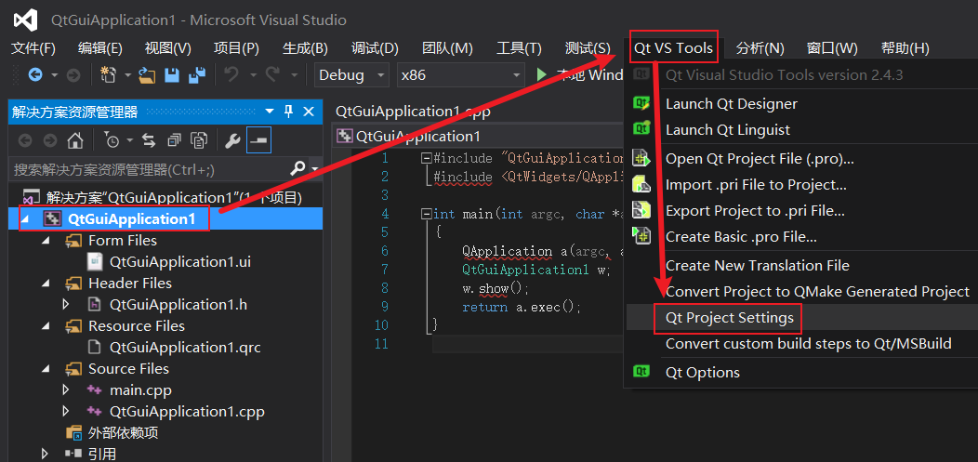978x462 pixels.
Task: Click the Open File folder icon
Action: point(147,75)
